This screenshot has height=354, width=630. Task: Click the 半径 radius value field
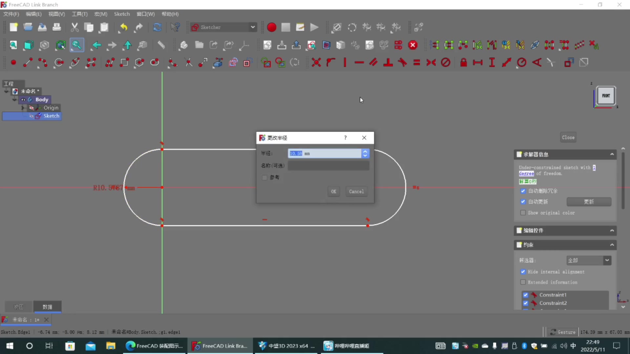point(324,153)
